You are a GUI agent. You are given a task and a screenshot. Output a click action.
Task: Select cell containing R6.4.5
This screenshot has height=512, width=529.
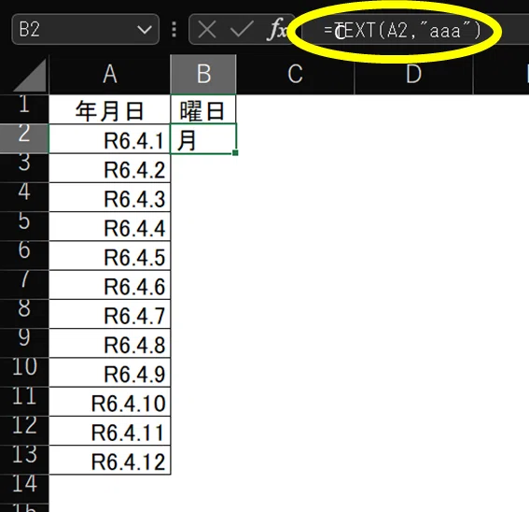(x=110, y=255)
